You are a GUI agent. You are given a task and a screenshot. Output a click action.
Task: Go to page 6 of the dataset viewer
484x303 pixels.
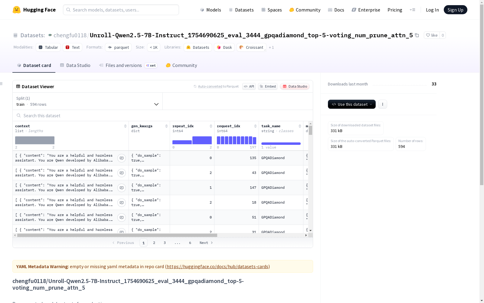coord(190,243)
